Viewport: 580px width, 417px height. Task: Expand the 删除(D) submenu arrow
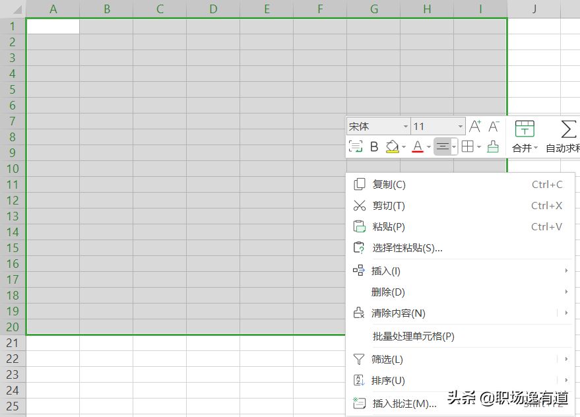click(x=566, y=292)
